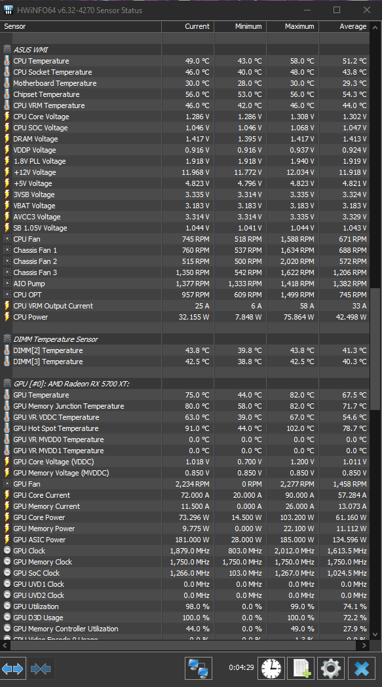
Task: Select the Chipset Temperature row label
Action: (46, 94)
